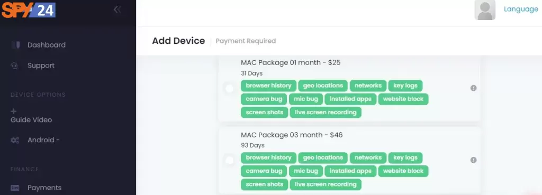Image resolution: width=542 pixels, height=195 pixels.
Task: Click the Android gears icon
Action: tap(15, 140)
